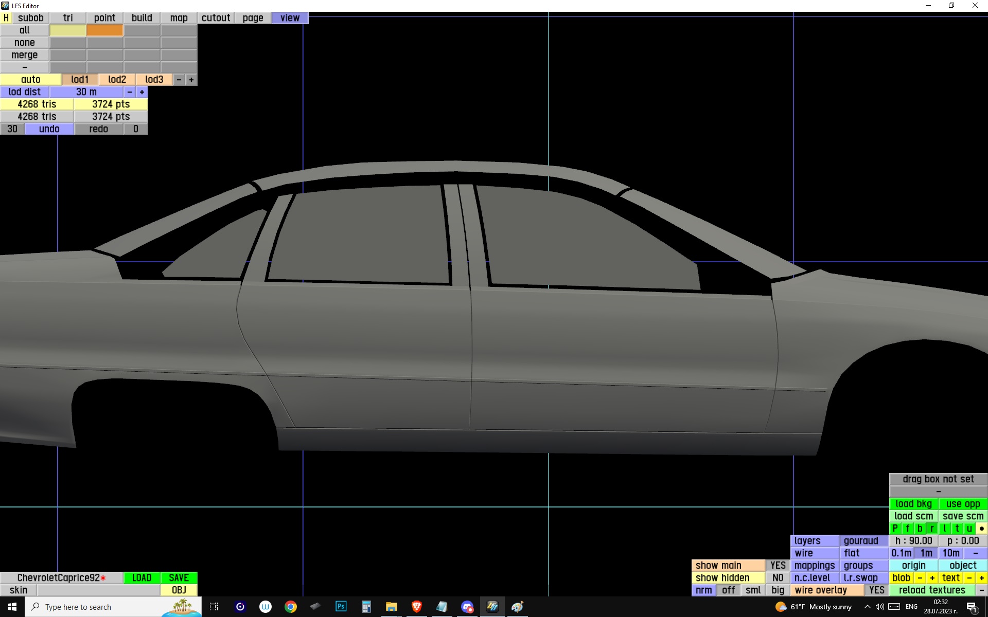Toggle show main YES setting

pos(778,566)
